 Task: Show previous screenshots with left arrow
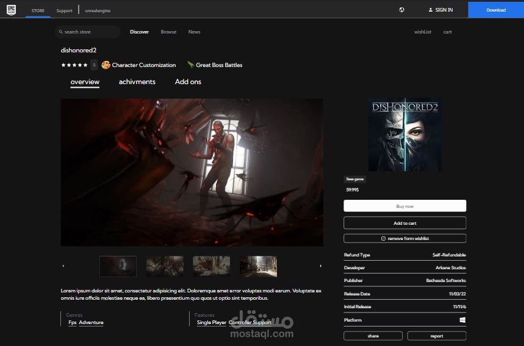63,266
